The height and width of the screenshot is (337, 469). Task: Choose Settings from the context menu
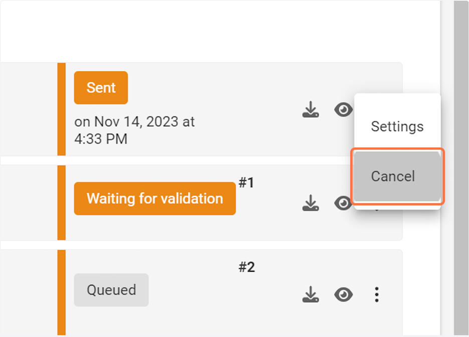(397, 126)
